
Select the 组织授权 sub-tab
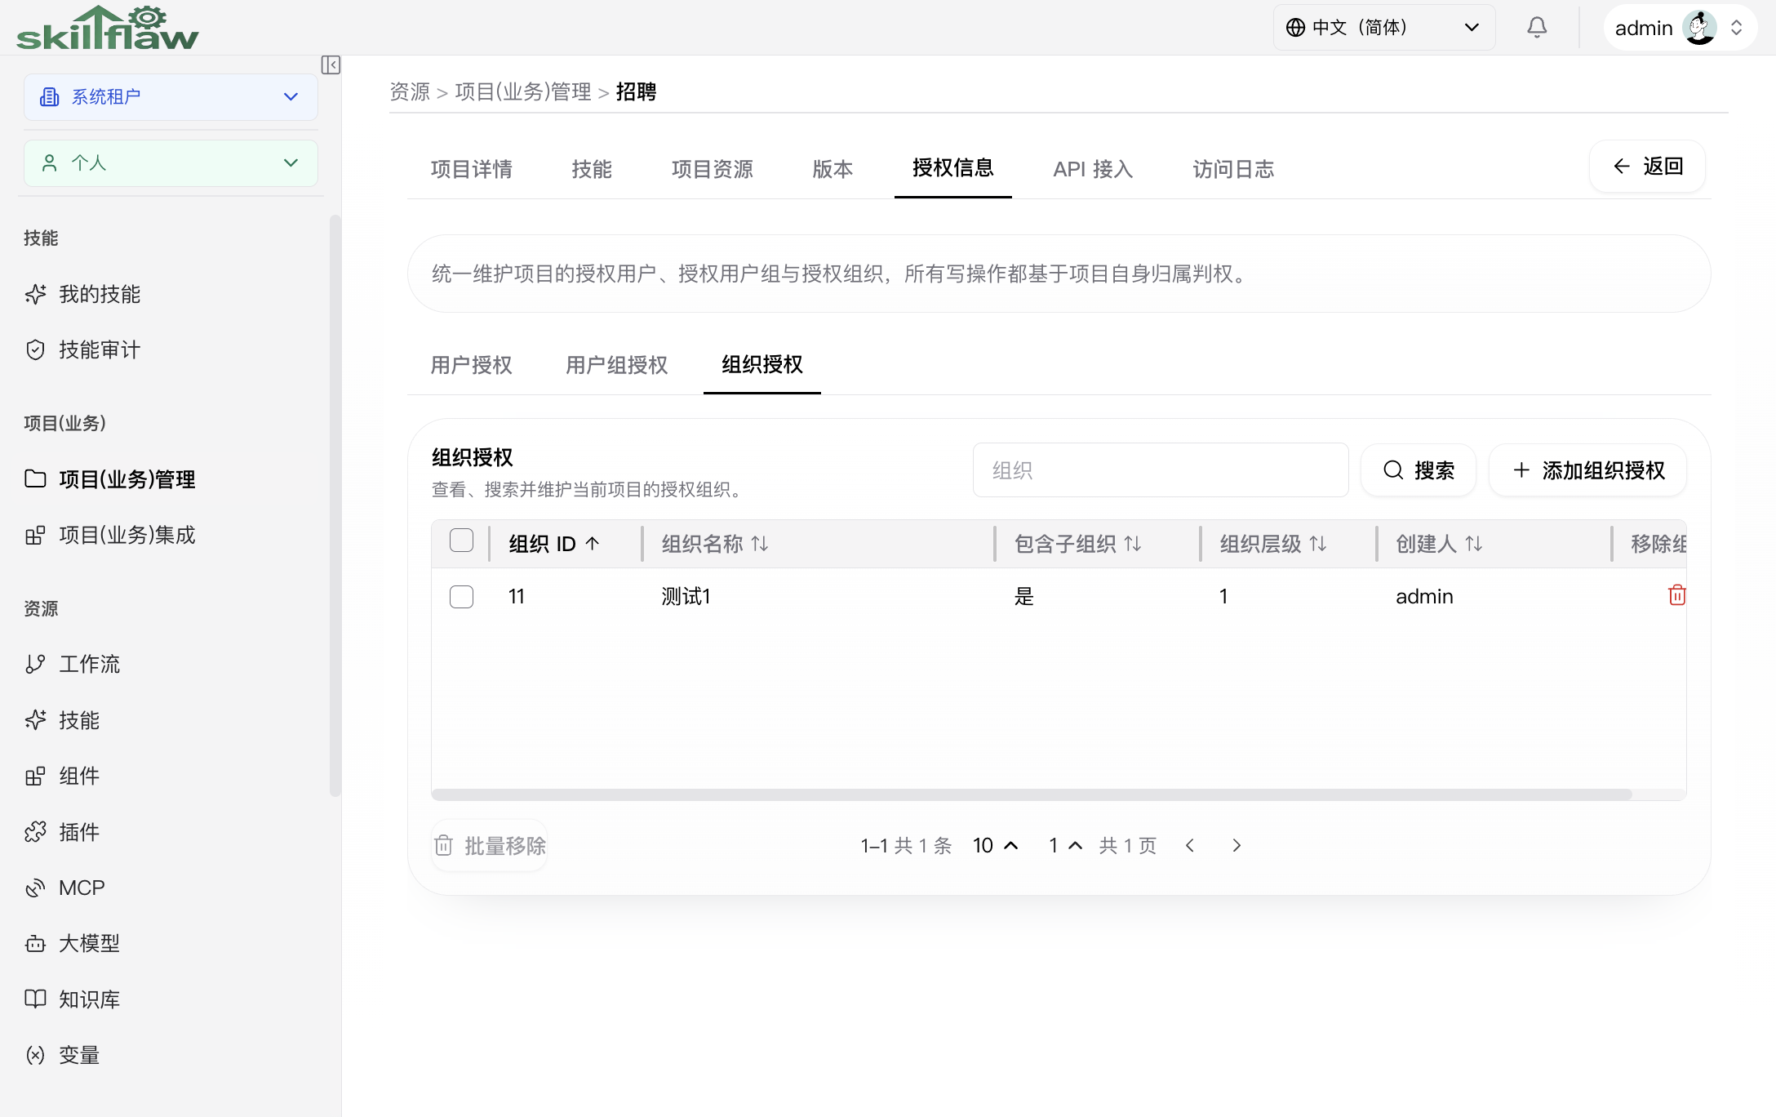pos(762,364)
